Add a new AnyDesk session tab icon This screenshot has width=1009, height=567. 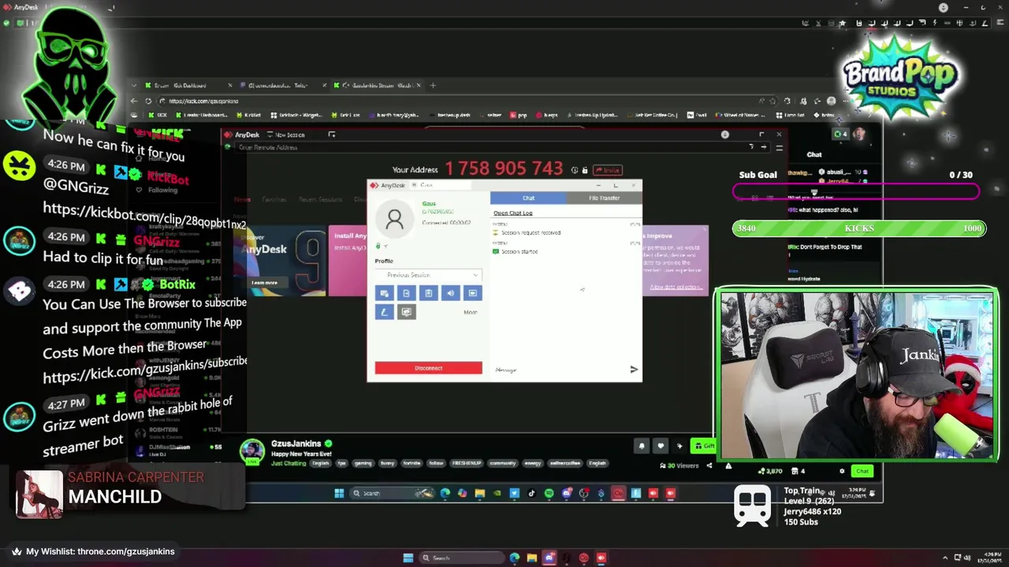click(332, 135)
